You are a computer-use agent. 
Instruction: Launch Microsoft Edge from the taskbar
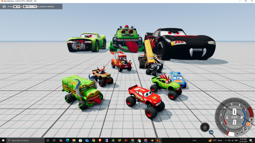(67, 140)
